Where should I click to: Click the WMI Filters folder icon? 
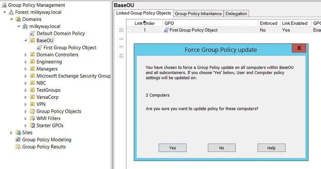click(x=32, y=118)
